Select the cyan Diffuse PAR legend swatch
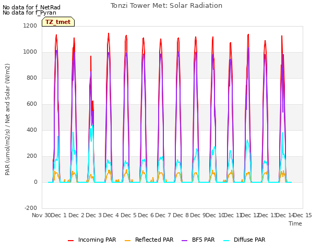Viewport: 334px width, 250px height. tap(226, 241)
